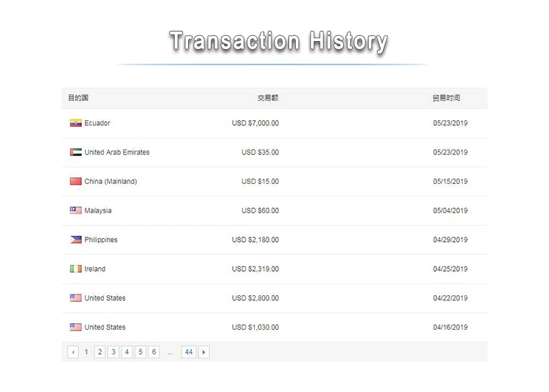The width and height of the screenshot is (549, 392).
Task: Click the Ireland flag icon
Action: tap(75, 269)
